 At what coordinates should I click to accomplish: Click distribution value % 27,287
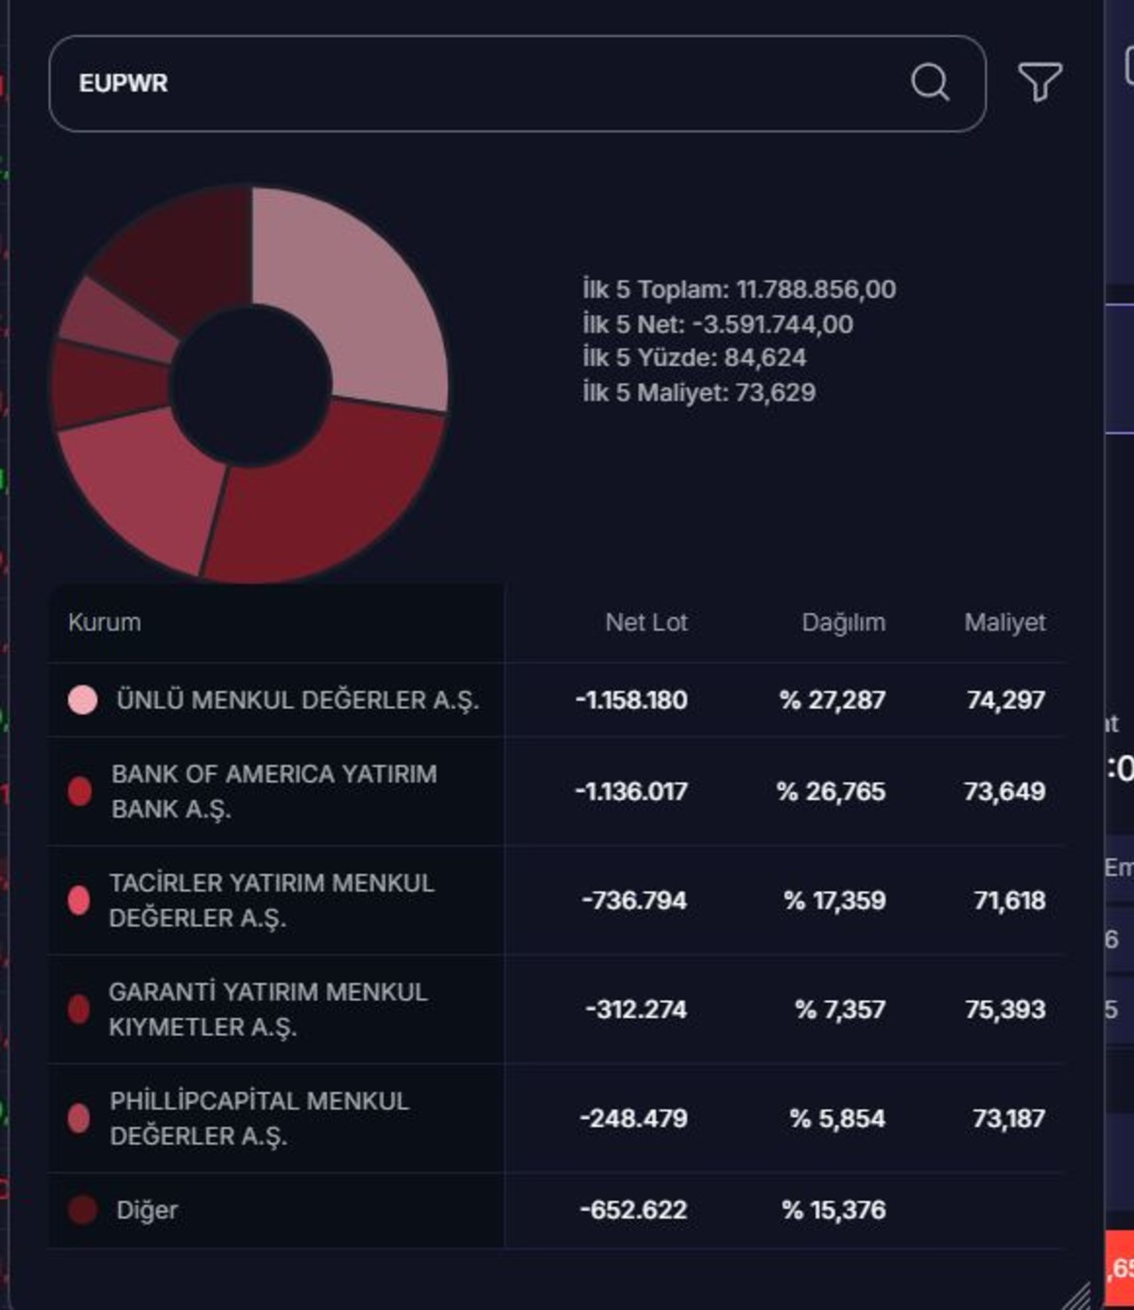(x=833, y=699)
